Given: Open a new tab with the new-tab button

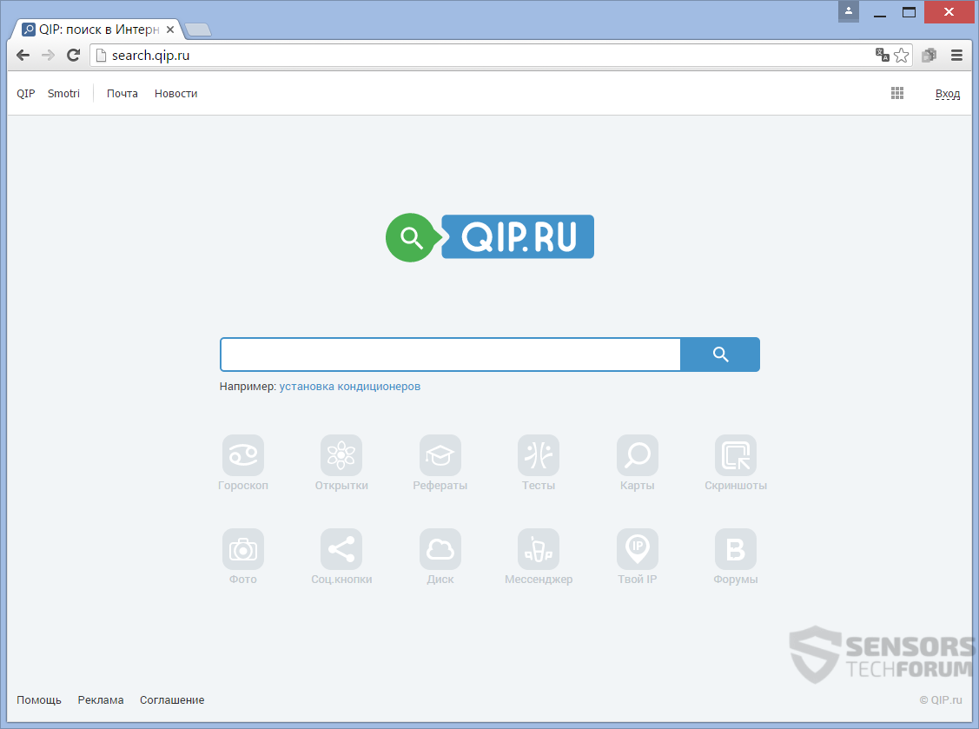Looking at the screenshot, I should tap(199, 30).
